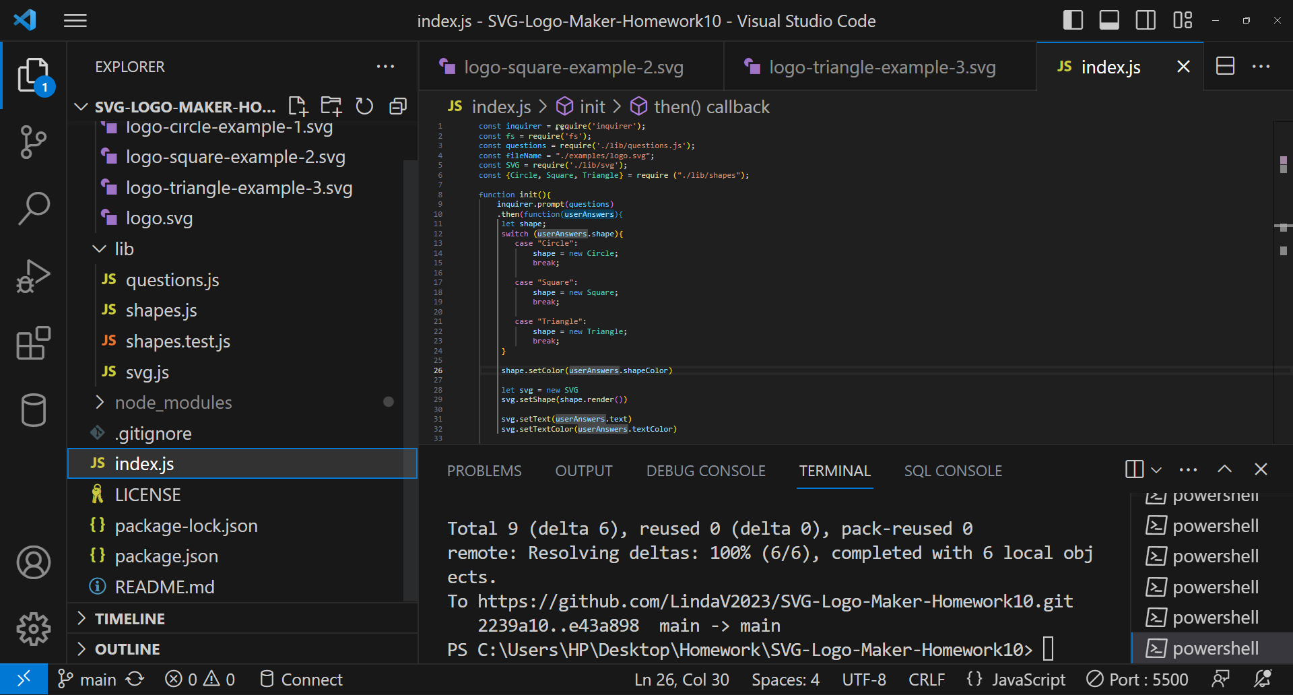The height and width of the screenshot is (695, 1293).
Task: Open the logo-square-example-2.svg tab
Action: [573, 67]
